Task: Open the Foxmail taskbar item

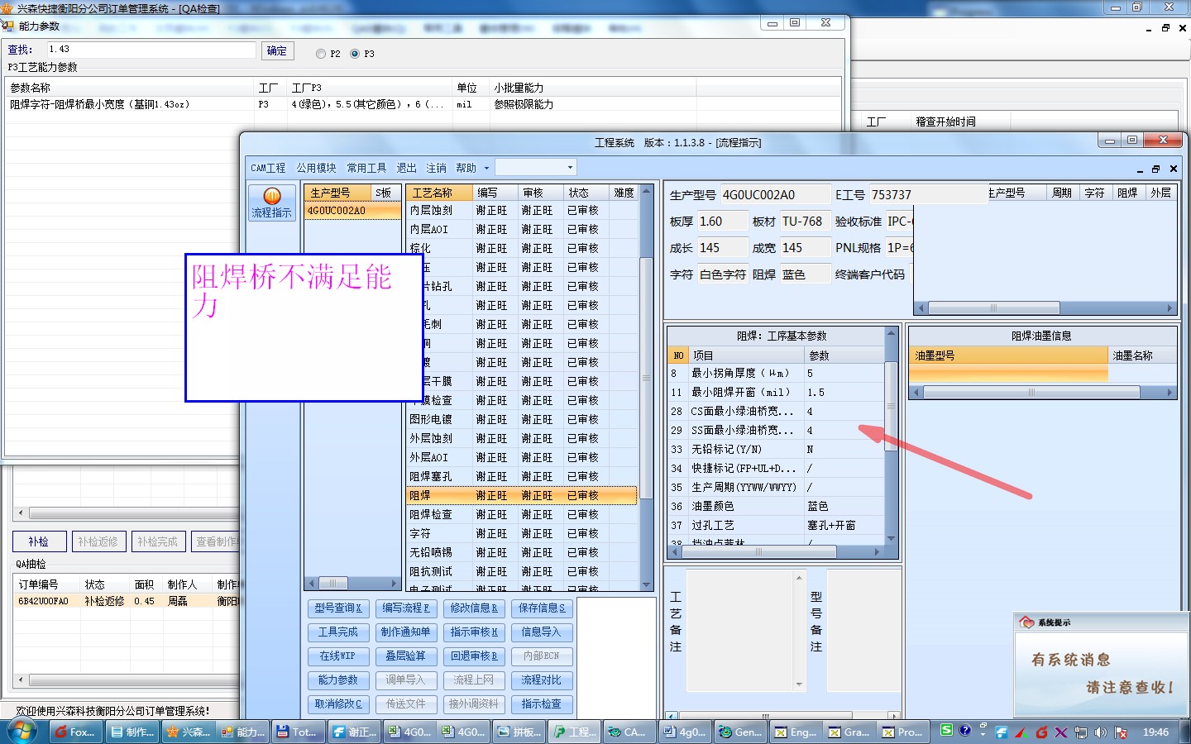Action: pos(75,732)
